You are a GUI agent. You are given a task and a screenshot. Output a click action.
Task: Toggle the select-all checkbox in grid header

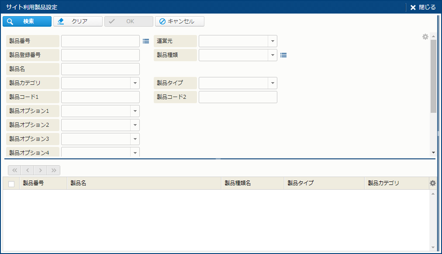(x=11, y=184)
